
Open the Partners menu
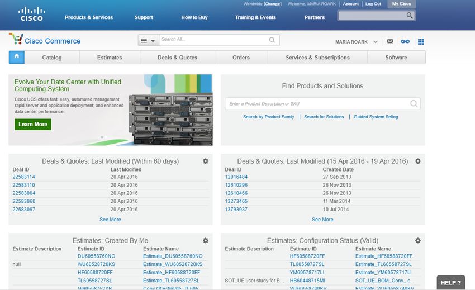[315, 17]
